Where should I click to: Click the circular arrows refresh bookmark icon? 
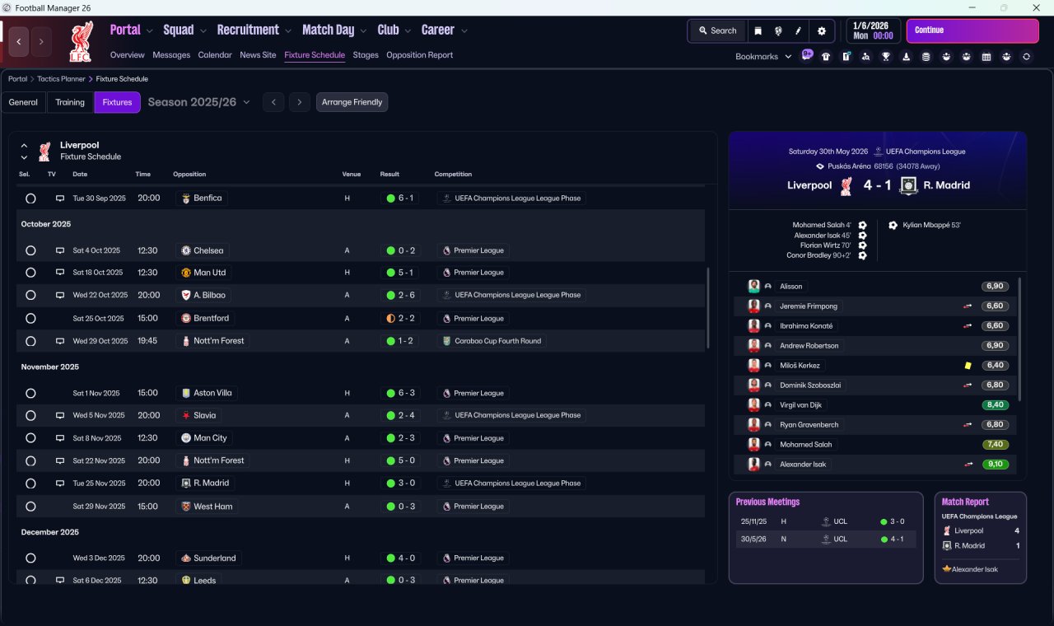click(1026, 57)
